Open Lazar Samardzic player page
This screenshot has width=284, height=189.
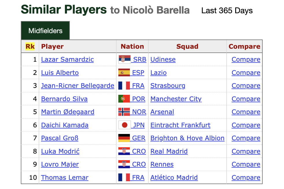click(x=67, y=60)
